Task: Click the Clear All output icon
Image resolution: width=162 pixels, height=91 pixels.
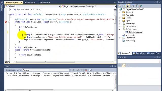Action: (86, 70)
